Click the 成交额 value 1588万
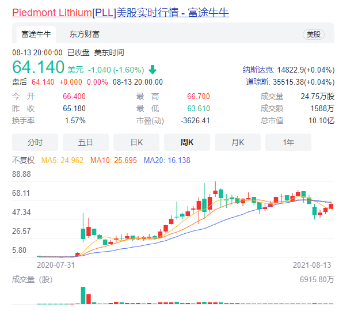The width and height of the screenshot is (358, 311). [322, 108]
